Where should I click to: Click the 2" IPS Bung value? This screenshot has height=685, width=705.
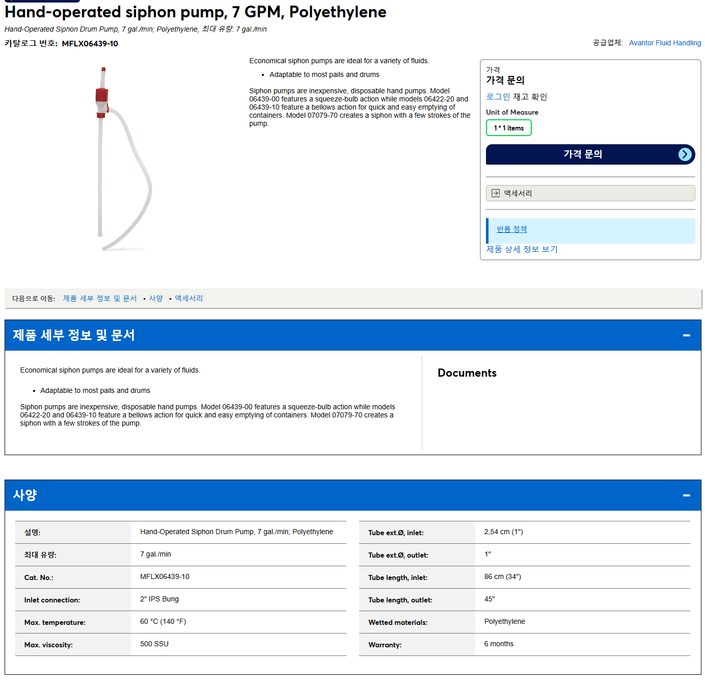tap(159, 599)
